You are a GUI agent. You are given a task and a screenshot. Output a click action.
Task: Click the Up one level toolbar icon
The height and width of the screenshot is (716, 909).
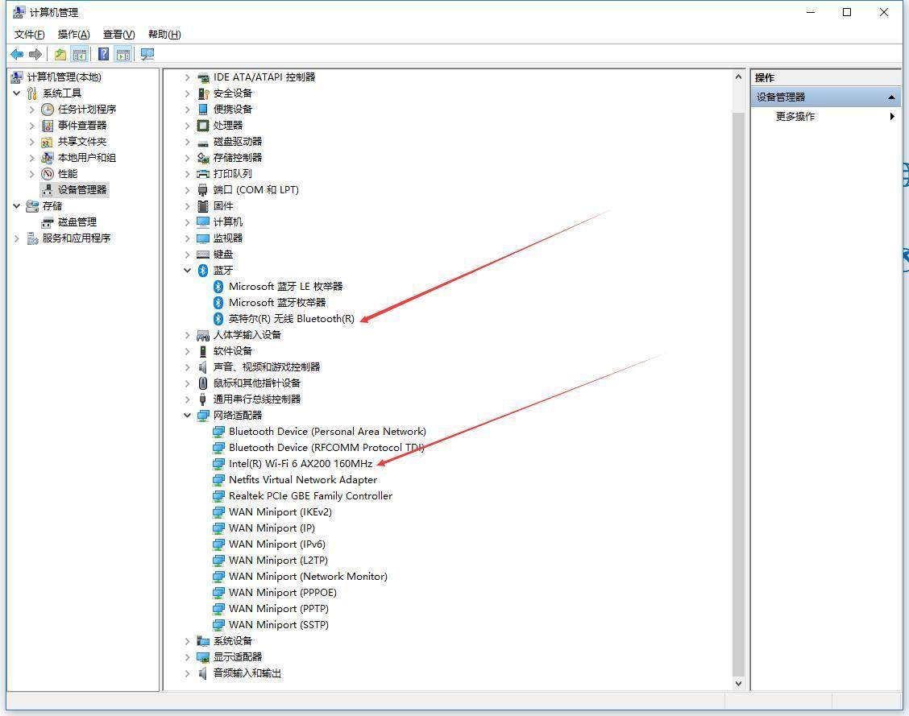[60, 55]
